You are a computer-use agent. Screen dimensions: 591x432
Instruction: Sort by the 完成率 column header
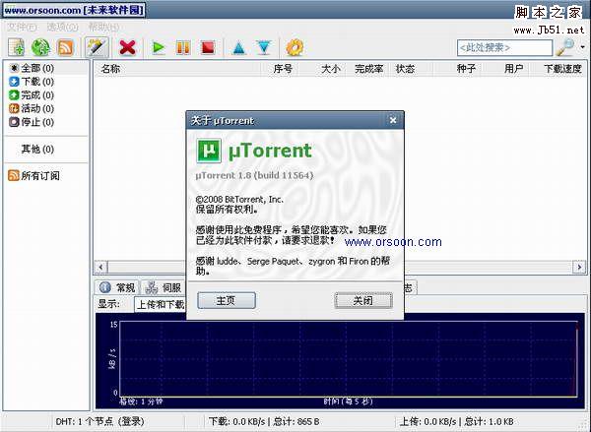[368, 69]
